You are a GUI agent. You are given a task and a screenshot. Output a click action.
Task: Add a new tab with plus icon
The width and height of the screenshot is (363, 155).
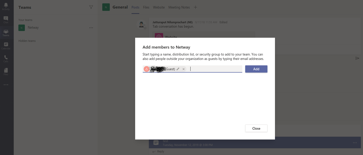(195, 7)
